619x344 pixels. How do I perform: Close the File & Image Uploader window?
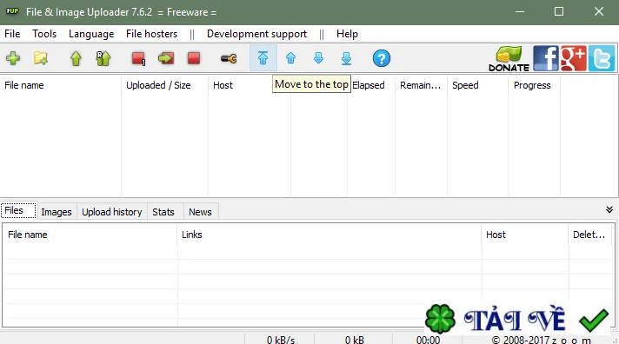(x=599, y=12)
